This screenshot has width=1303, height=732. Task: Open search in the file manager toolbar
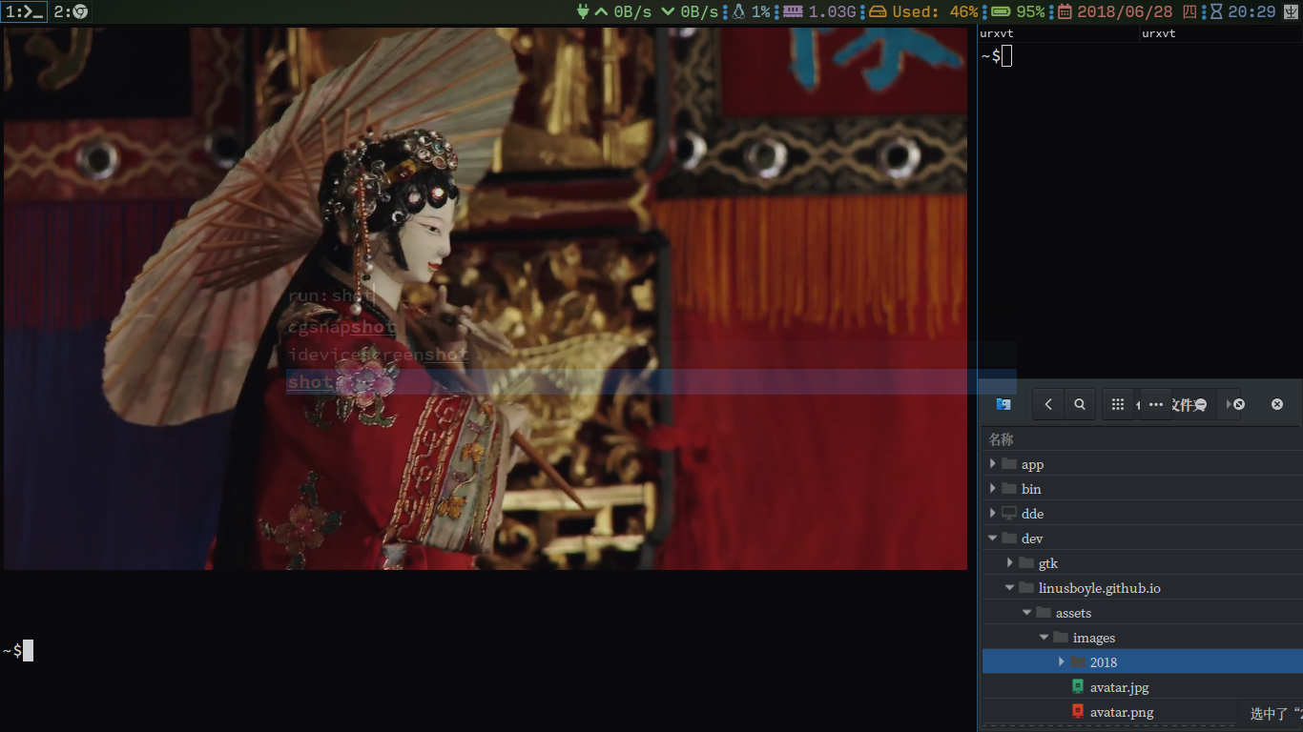pos(1080,404)
